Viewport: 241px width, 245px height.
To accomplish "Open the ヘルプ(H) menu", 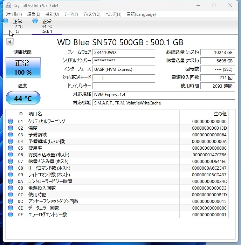I will (x=113, y=14).
